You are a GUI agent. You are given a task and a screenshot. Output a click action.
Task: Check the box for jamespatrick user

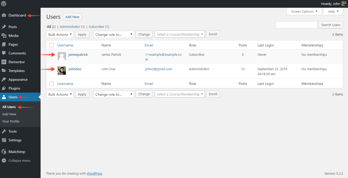coord(51,54)
